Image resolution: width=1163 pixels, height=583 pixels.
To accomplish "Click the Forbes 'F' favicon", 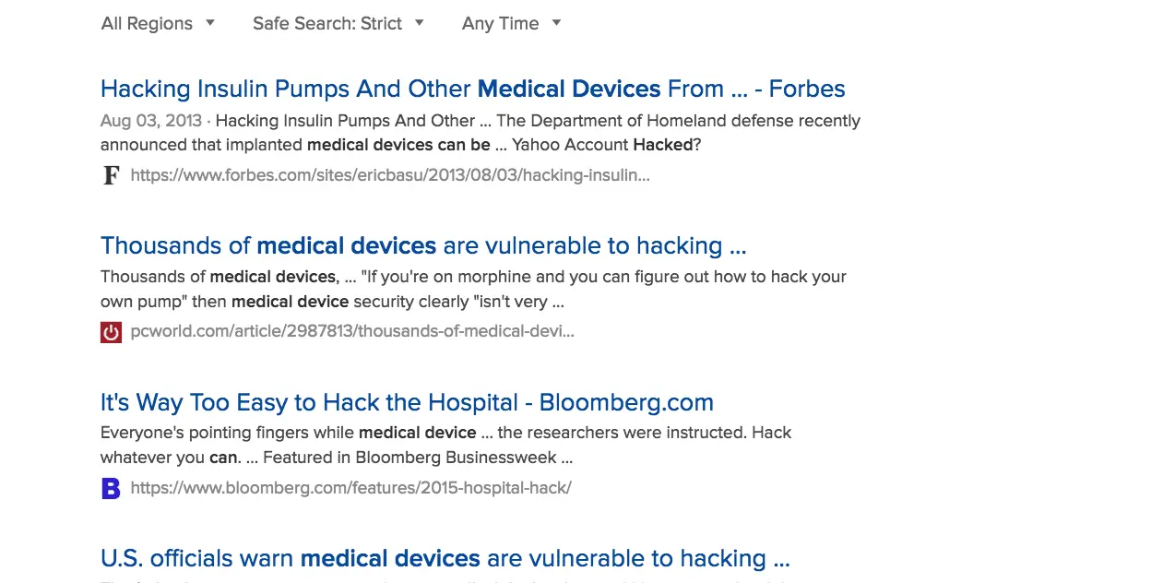I will [111, 175].
